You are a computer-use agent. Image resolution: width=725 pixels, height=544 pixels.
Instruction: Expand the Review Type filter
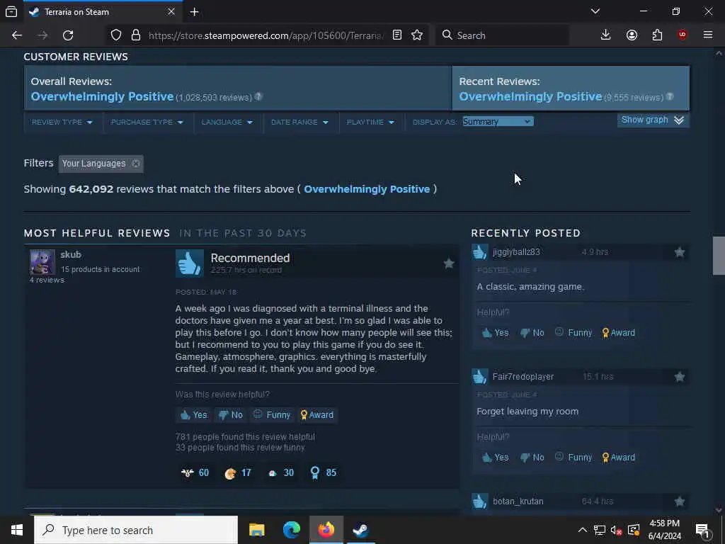tap(62, 122)
